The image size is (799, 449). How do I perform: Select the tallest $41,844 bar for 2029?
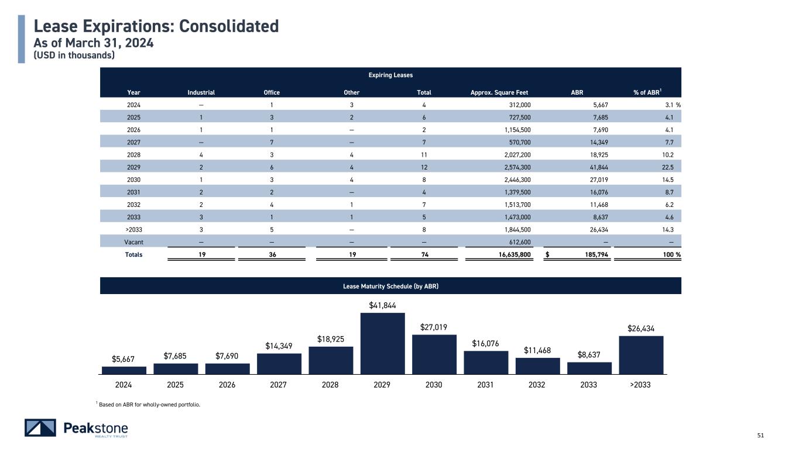pyautogui.click(x=382, y=343)
